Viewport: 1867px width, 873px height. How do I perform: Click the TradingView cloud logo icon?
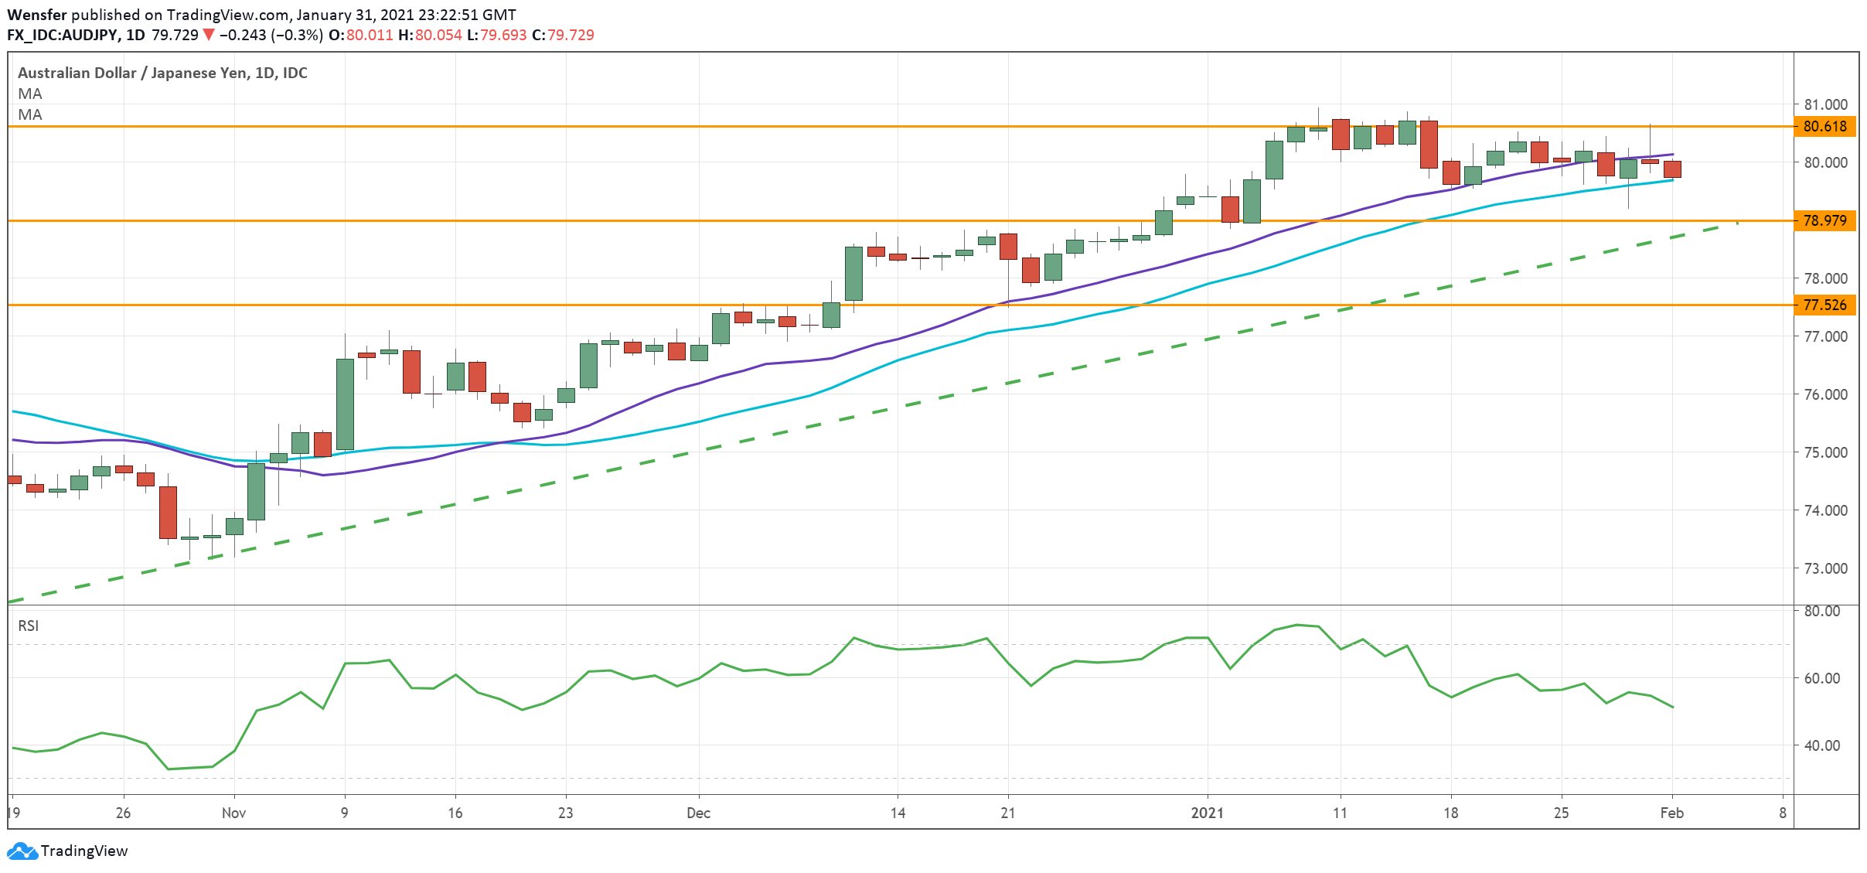(x=22, y=851)
